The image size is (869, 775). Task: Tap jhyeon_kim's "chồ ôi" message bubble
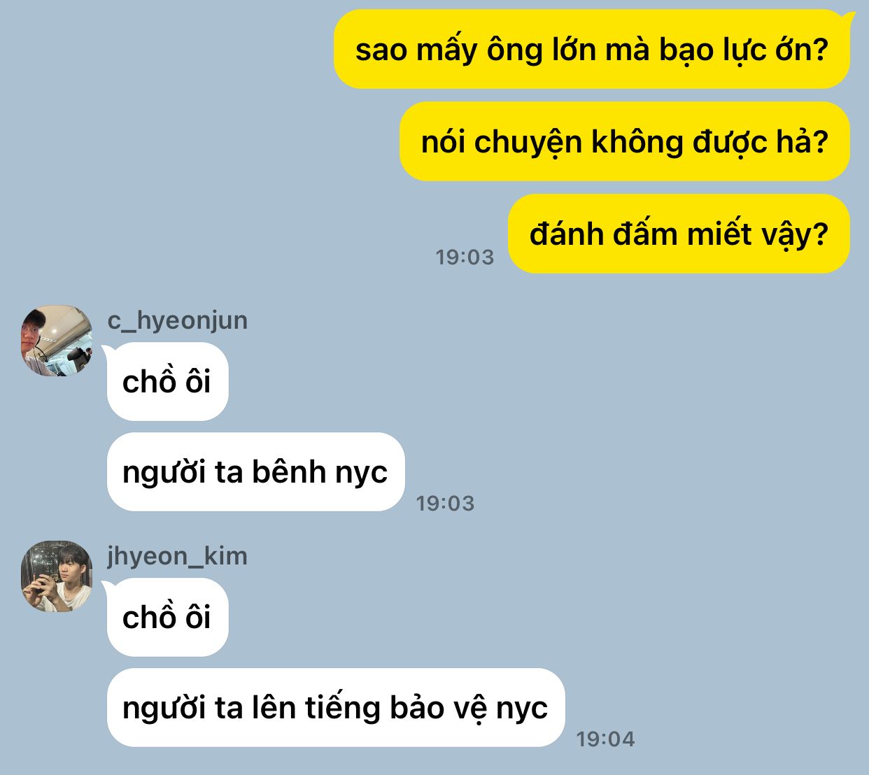click(x=167, y=617)
